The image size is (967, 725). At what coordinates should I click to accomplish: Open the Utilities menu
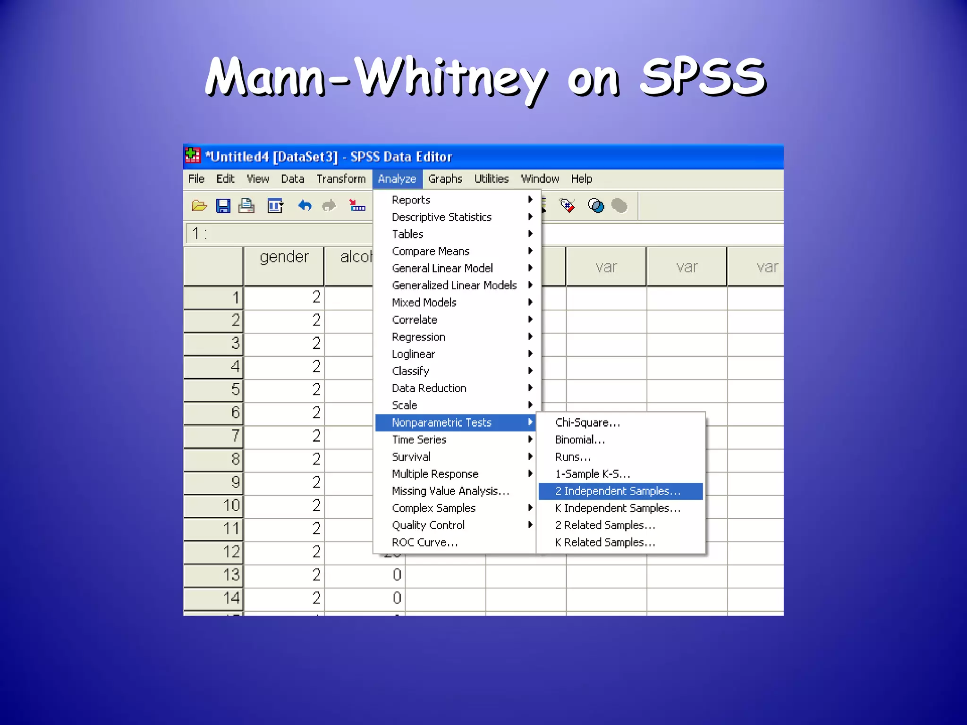pyautogui.click(x=492, y=179)
